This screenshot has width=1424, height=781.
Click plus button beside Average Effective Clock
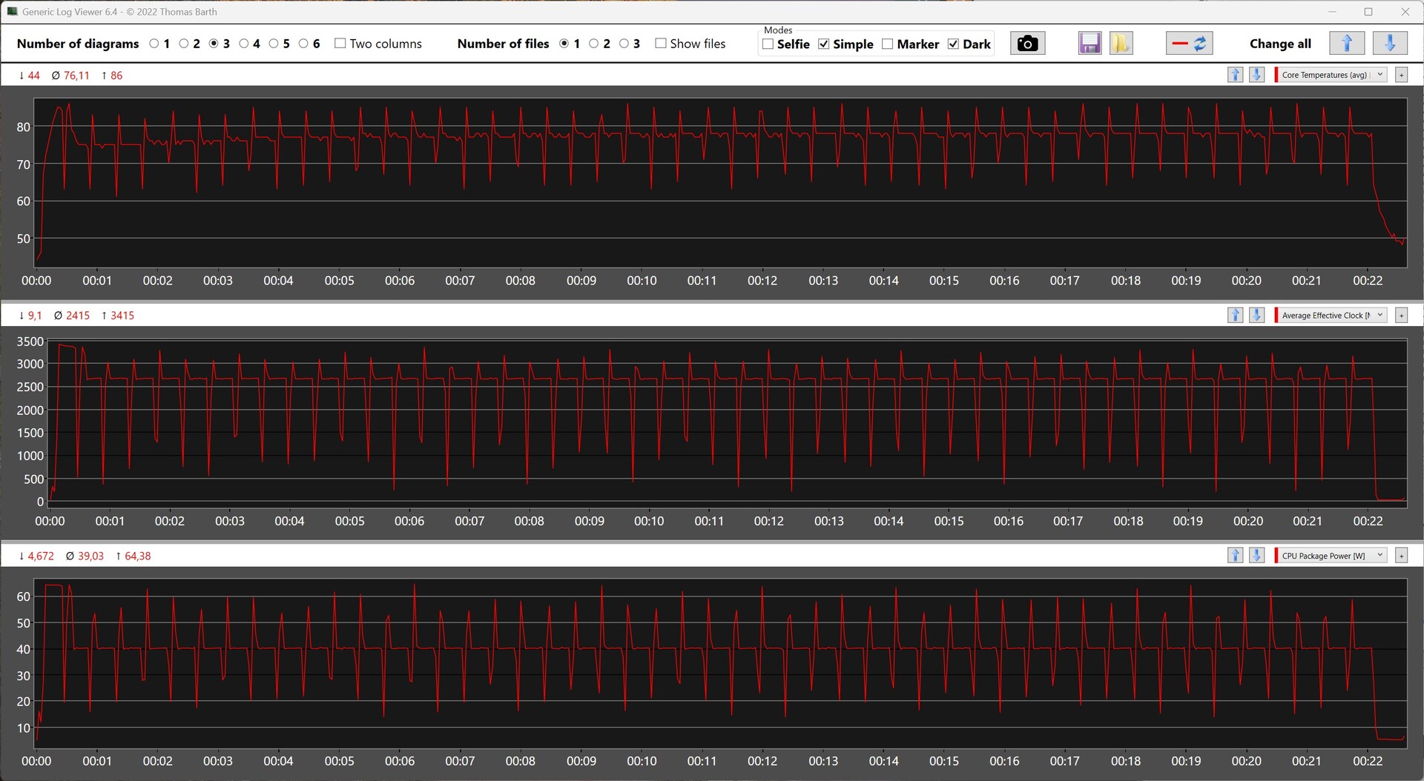click(1401, 316)
